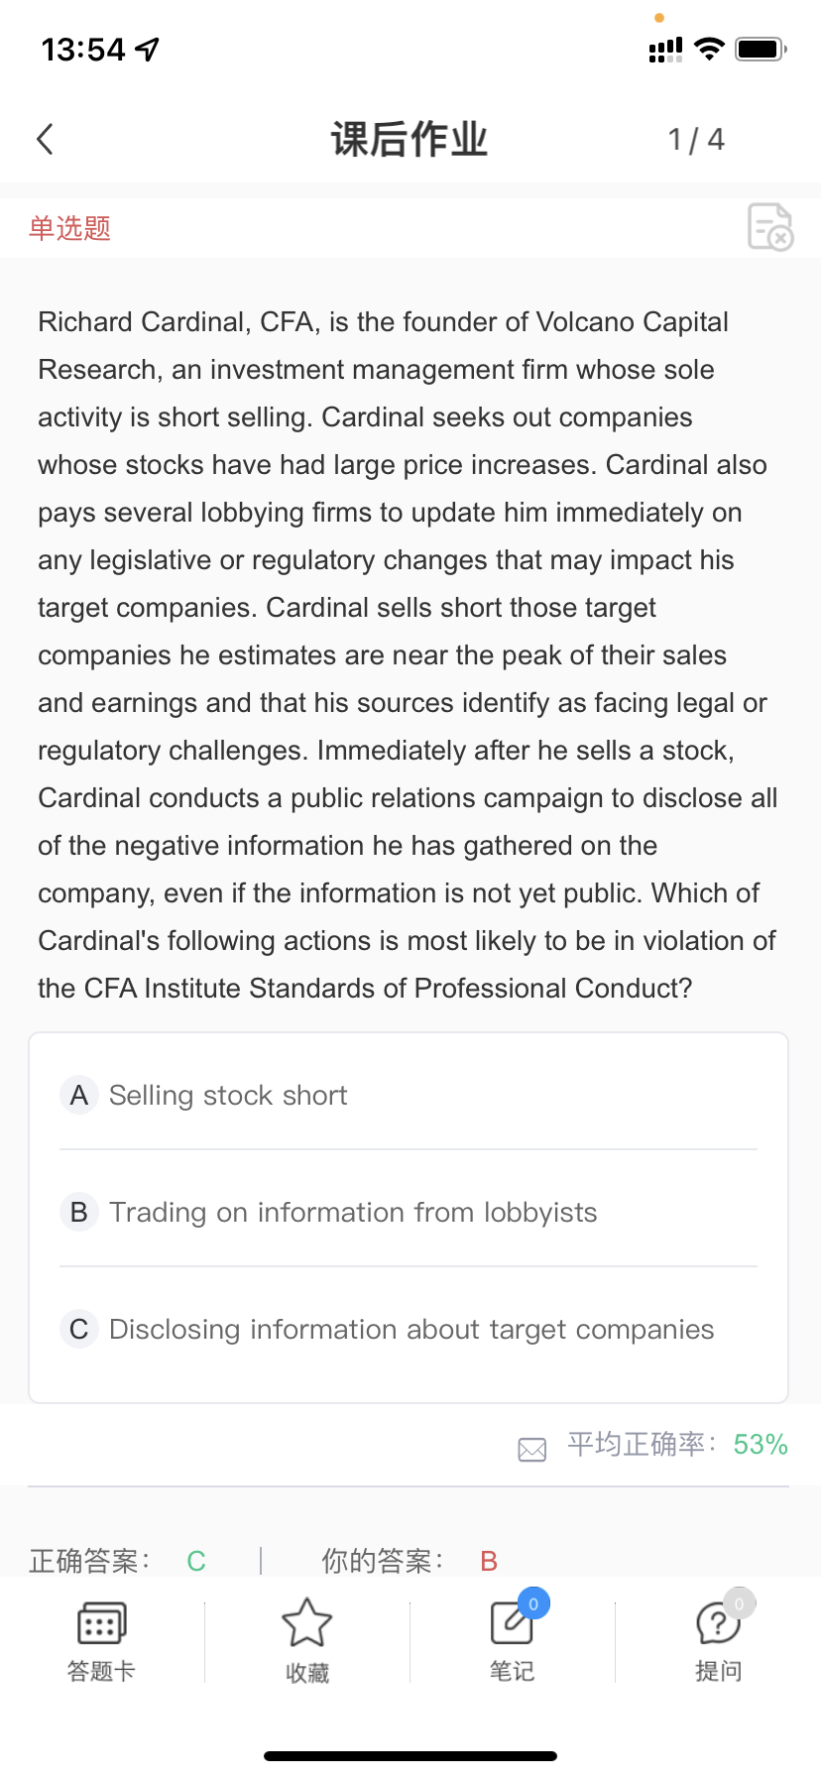The height and width of the screenshot is (1777, 821).
Task: Tap the envelope feedback icon
Action: [x=532, y=1450]
